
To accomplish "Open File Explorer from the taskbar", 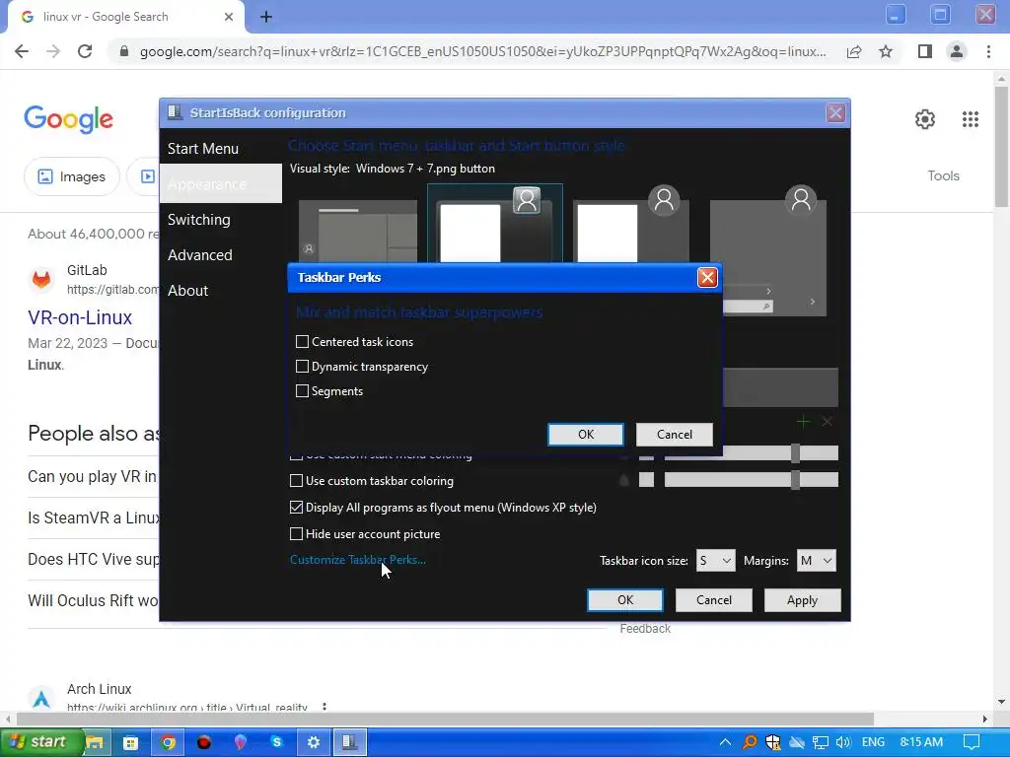I will (95, 742).
